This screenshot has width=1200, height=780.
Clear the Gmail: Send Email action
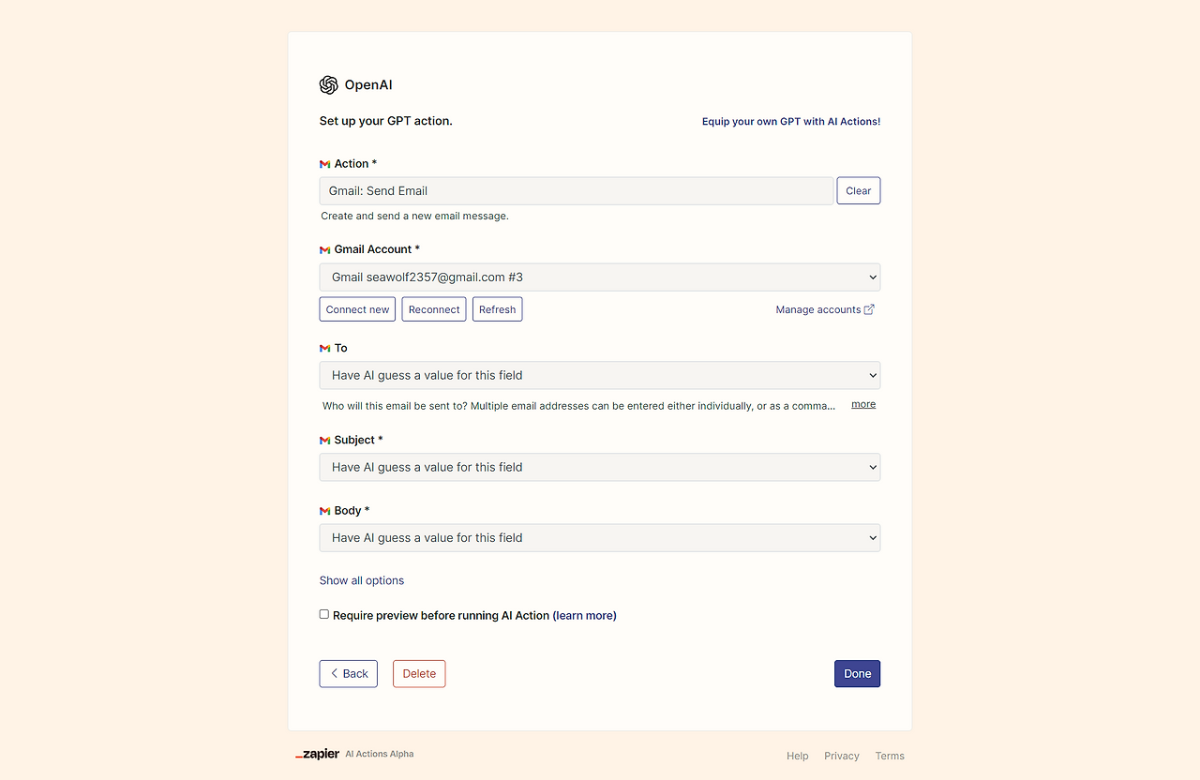pos(858,189)
